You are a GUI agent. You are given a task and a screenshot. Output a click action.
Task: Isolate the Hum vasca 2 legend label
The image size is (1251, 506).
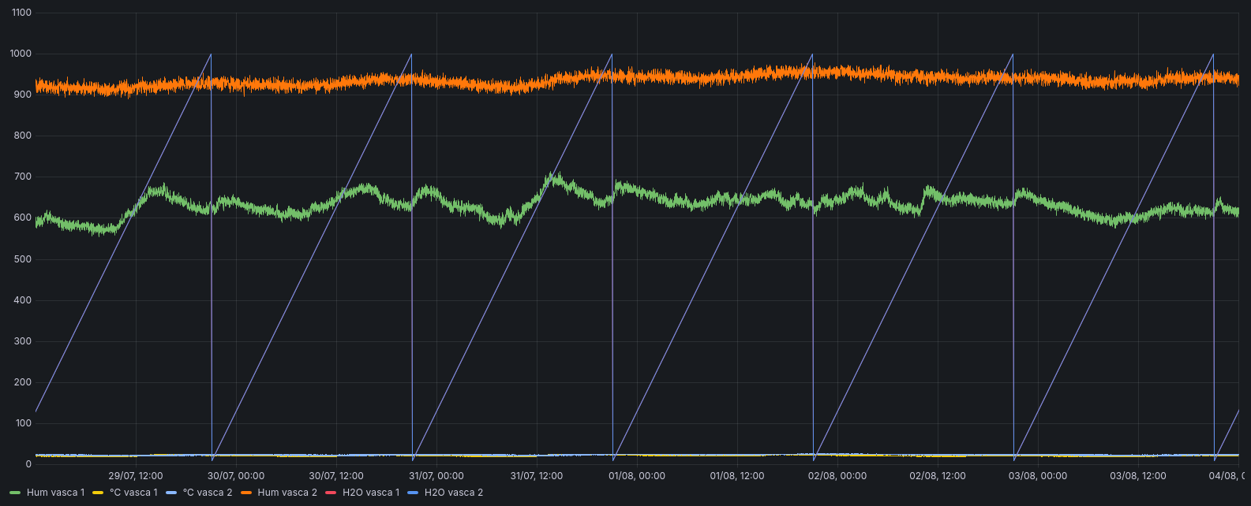[287, 493]
